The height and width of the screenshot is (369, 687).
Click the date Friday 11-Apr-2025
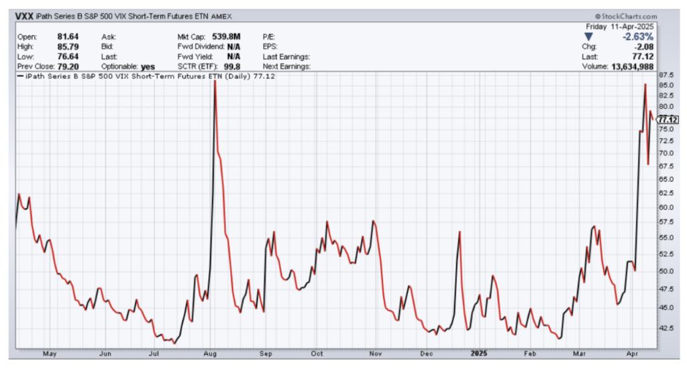(x=619, y=27)
